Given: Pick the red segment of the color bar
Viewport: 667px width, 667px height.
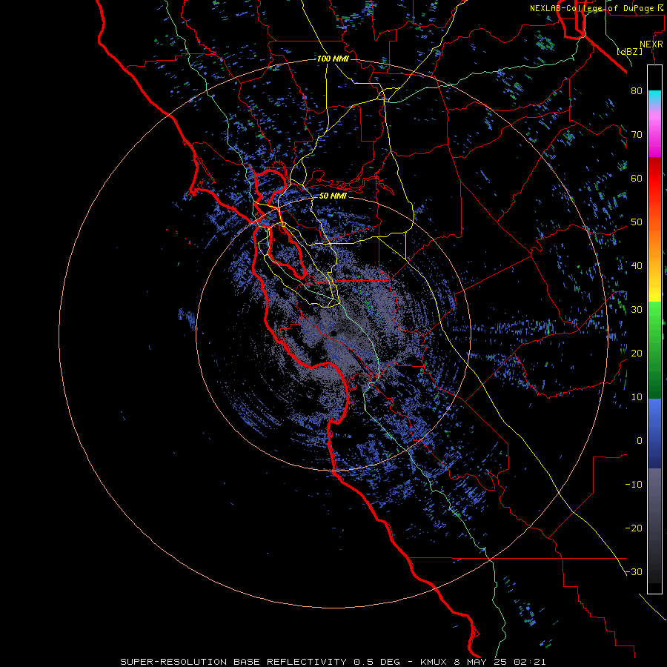Looking at the screenshot, I should coord(654,179).
